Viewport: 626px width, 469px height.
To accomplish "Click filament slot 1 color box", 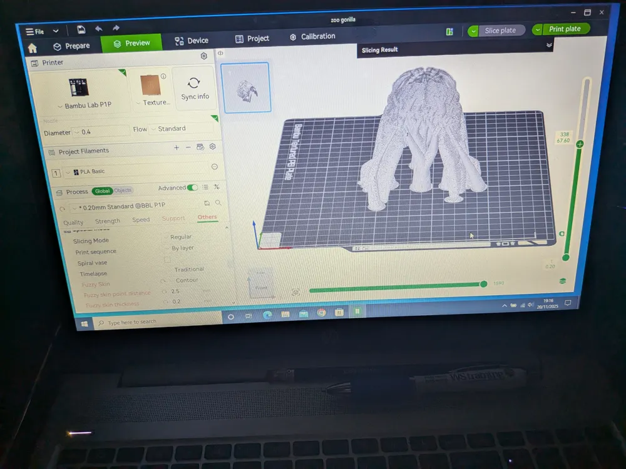I will coord(56,173).
